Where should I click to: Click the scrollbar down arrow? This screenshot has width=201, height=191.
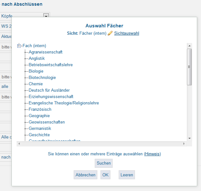(190, 138)
